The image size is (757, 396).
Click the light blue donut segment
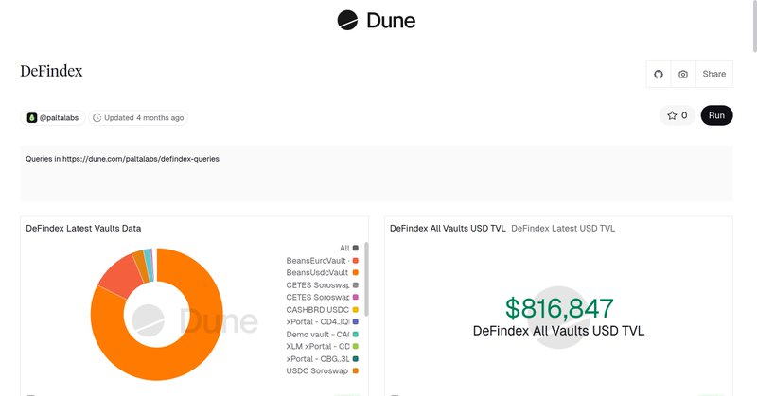point(148,266)
